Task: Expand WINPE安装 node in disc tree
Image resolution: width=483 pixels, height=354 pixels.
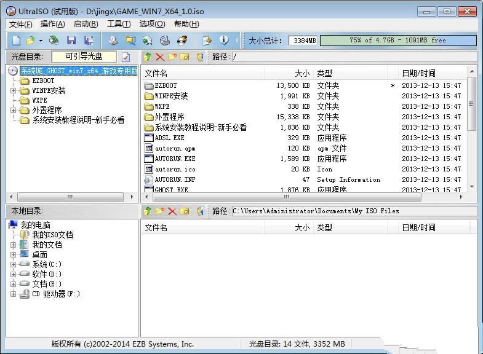Action: click(x=13, y=90)
